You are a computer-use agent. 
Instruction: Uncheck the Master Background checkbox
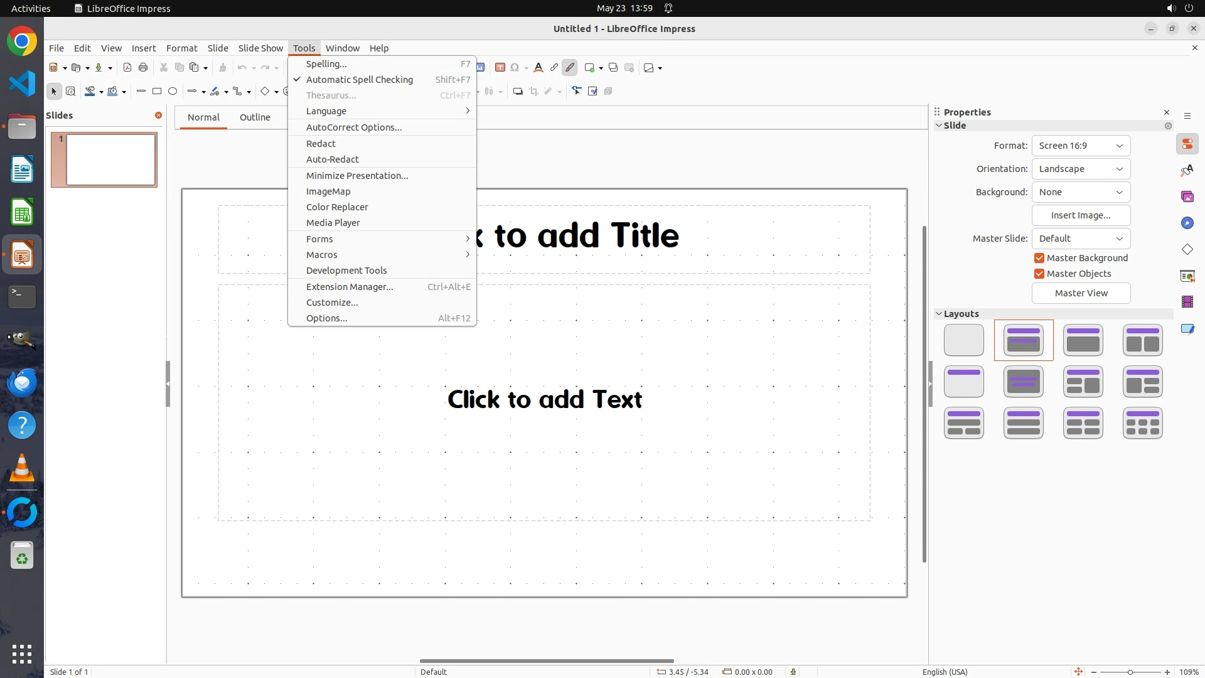(x=1039, y=258)
